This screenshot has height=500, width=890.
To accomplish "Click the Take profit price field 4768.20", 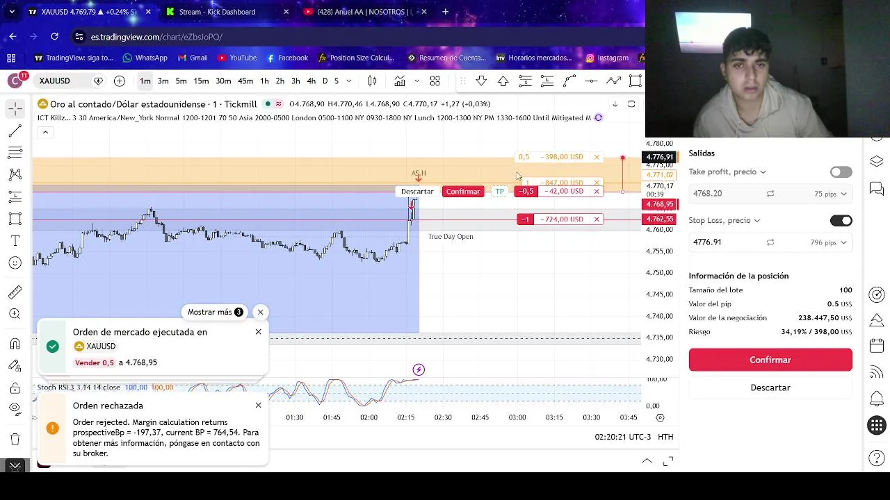I will (723, 194).
